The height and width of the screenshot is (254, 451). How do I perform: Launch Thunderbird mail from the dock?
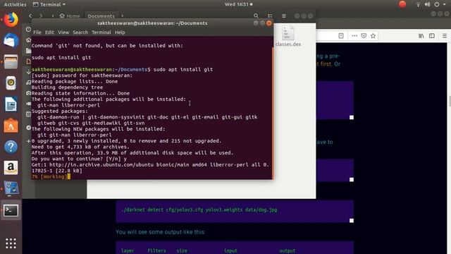tap(11, 40)
